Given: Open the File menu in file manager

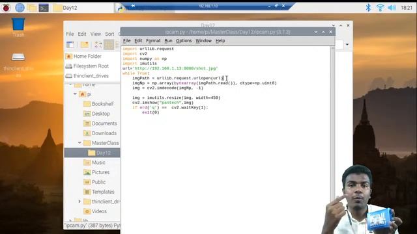Looking at the screenshot, I should tap(70, 34).
